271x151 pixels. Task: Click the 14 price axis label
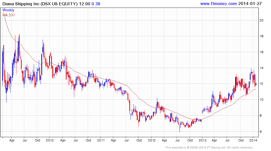261,68
